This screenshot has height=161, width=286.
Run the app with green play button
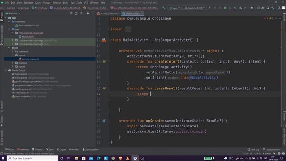tap(210, 8)
